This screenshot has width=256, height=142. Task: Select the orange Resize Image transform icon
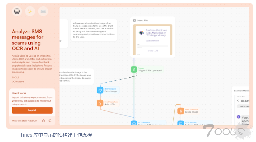[181, 111]
